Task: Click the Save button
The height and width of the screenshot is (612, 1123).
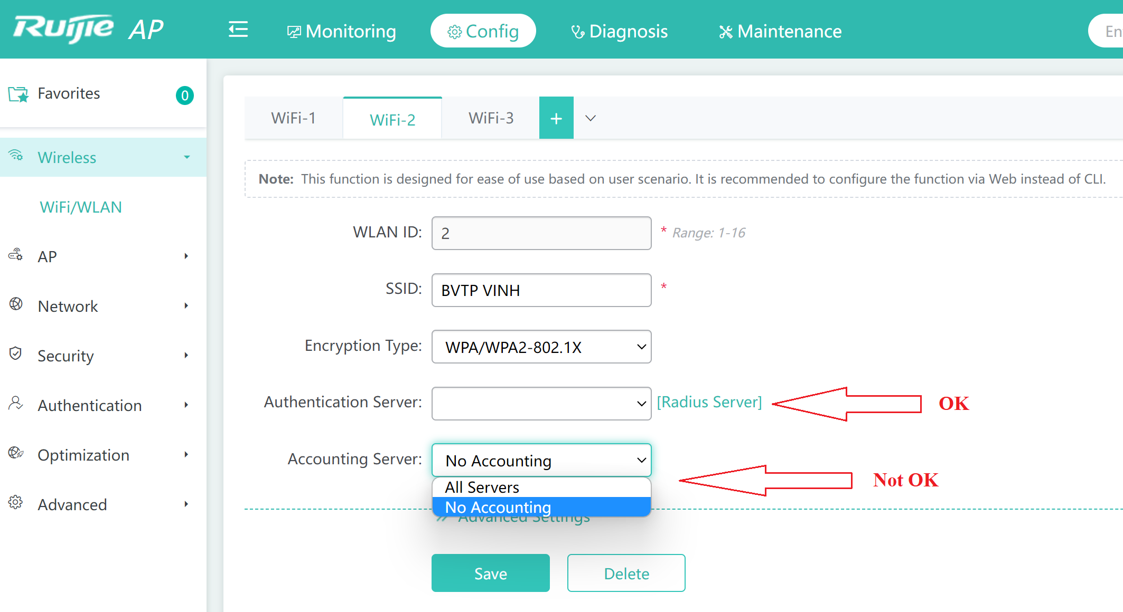Action: pyautogui.click(x=491, y=573)
